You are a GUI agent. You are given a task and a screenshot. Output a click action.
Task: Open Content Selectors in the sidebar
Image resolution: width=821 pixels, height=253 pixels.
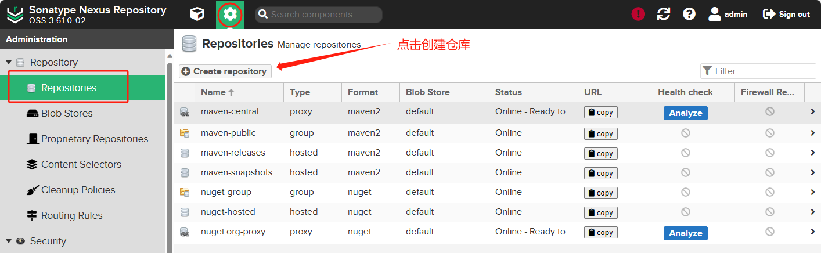click(x=82, y=164)
